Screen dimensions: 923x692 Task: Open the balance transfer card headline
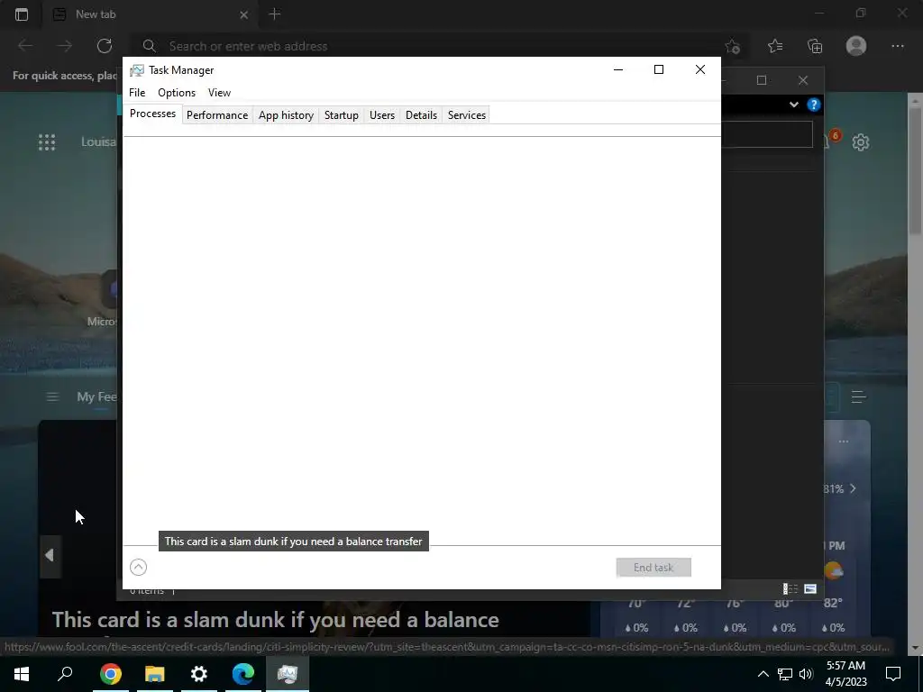[276, 620]
